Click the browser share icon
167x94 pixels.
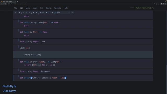click(x=157, y=4)
